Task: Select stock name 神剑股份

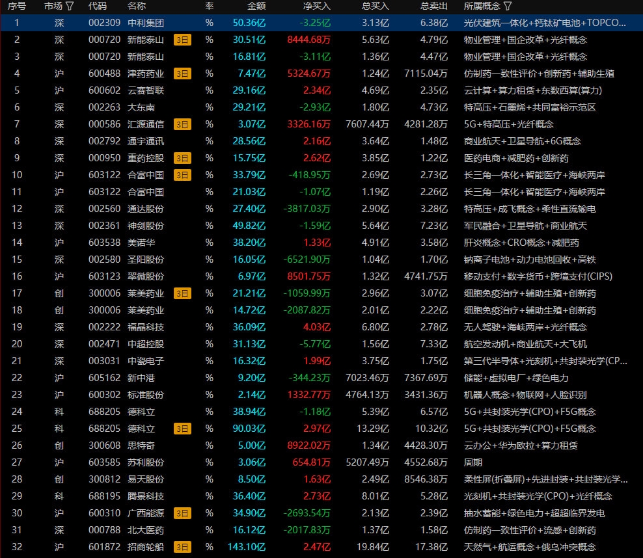Action: click(x=146, y=226)
